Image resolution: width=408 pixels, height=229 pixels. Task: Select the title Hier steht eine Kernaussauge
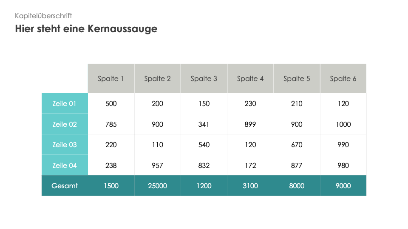[86, 29]
